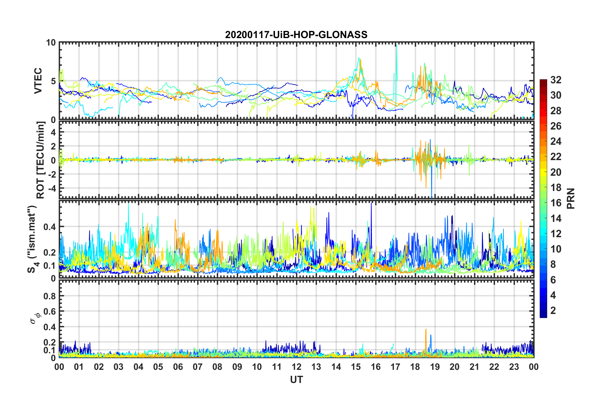Click the VTEC axis label
The width and height of the screenshot is (593, 397).
pyautogui.click(x=38, y=81)
